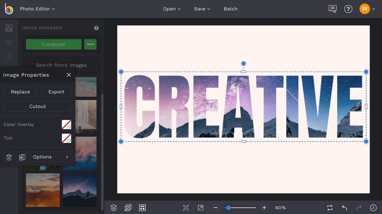This screenshot has width=382, height=214.
Task: Open the Open menu
Action: point(172,9)
